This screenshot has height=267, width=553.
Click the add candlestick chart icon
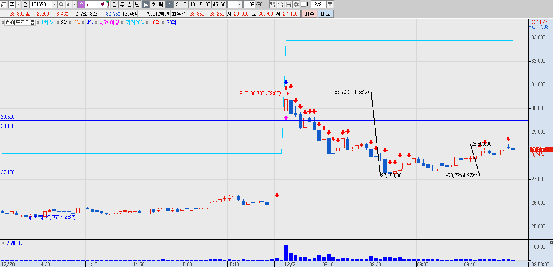(273, 4)
